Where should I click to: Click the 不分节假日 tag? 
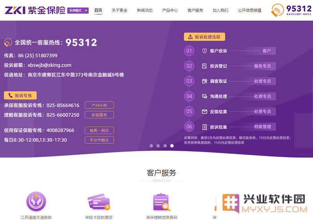click(x=99, y=140)
